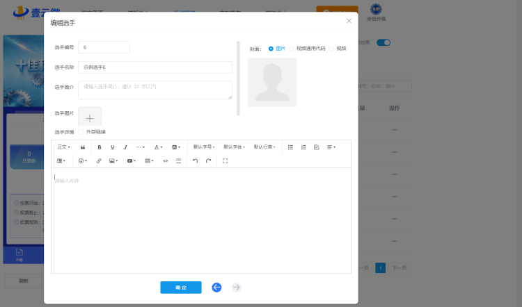Insert a horizontal divider line
Image resolution: width=522 pixels, height=307 pixels.
click(178, 161)
